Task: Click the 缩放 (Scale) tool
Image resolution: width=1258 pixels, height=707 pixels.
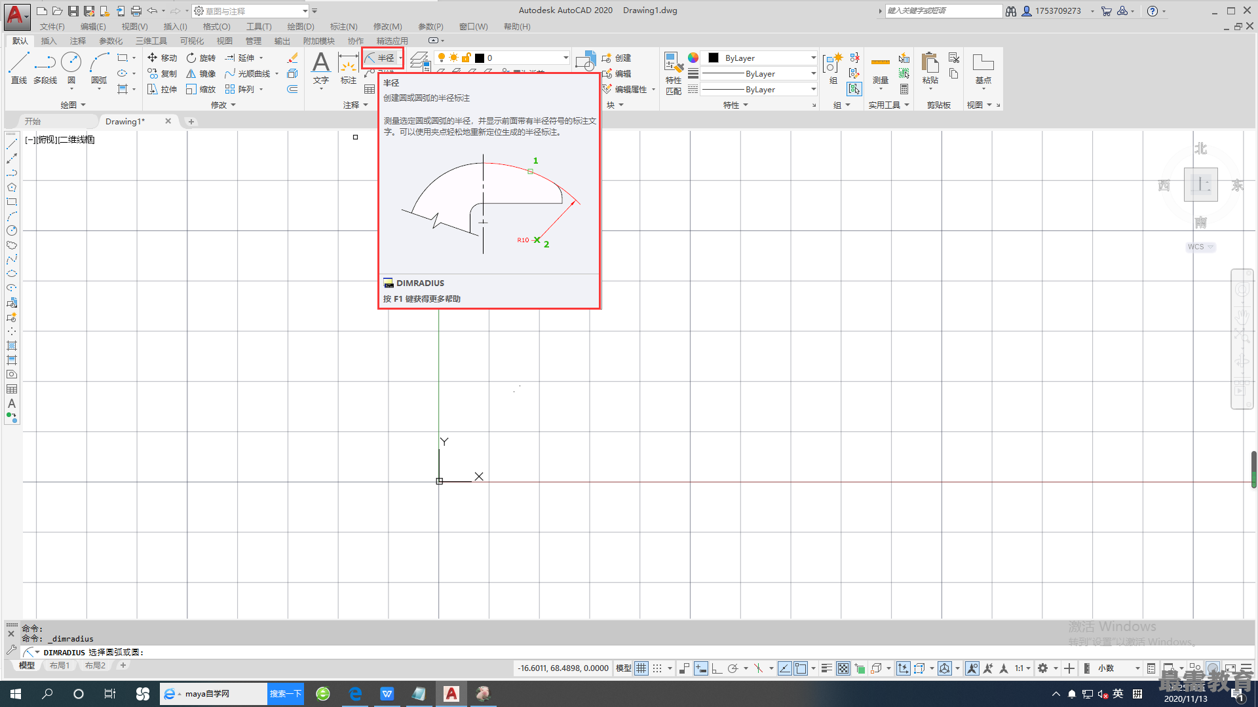Action: (200, 89)
